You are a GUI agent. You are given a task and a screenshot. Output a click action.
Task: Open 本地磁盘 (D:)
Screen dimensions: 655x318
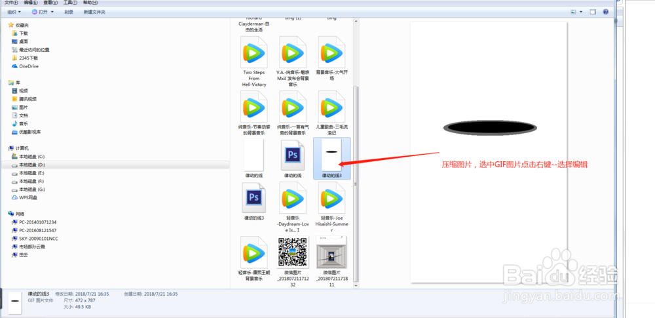click(28, 165)
